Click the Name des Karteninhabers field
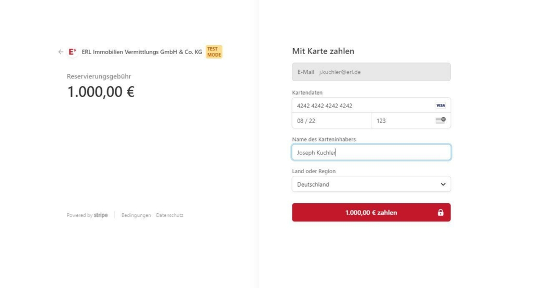 tap(371, 152)
